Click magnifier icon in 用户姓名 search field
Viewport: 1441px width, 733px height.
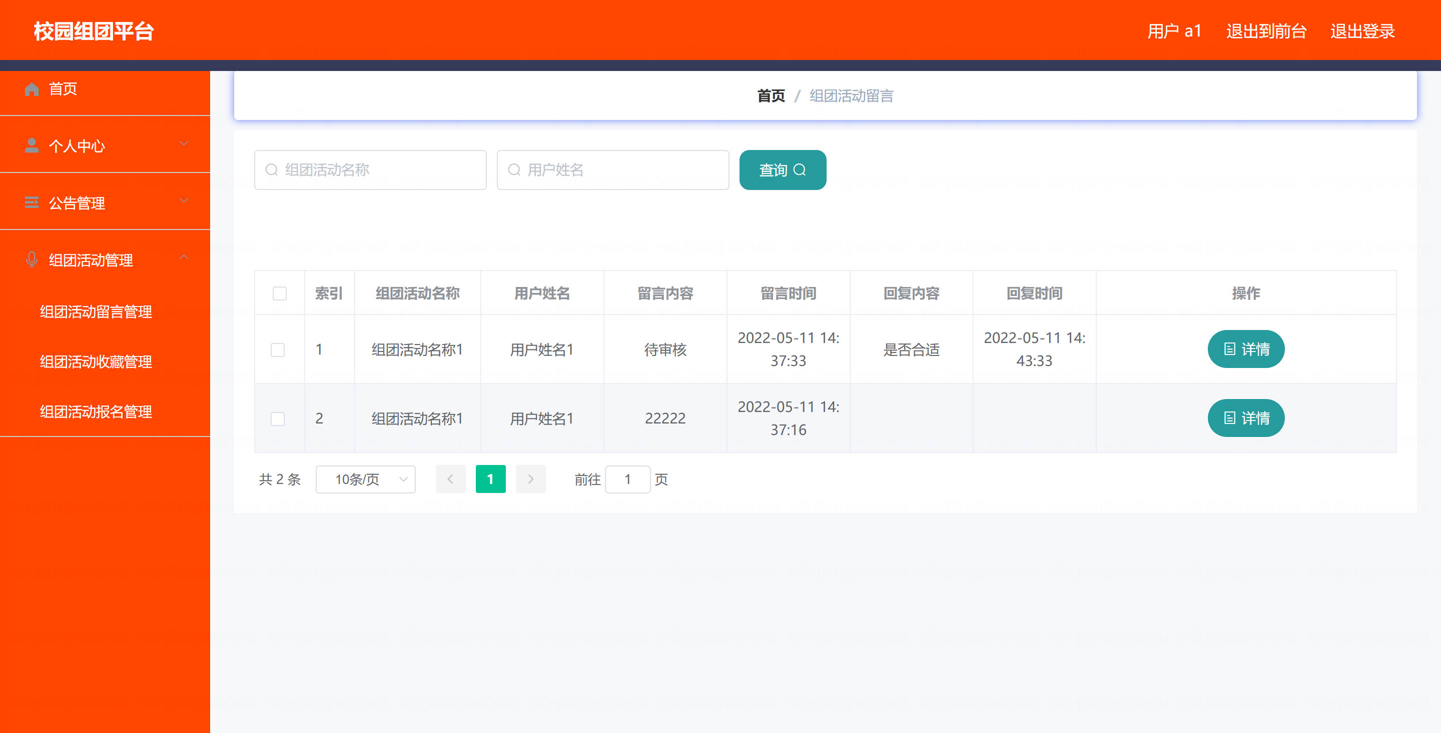pyautogui.click(x=515, y=170)
